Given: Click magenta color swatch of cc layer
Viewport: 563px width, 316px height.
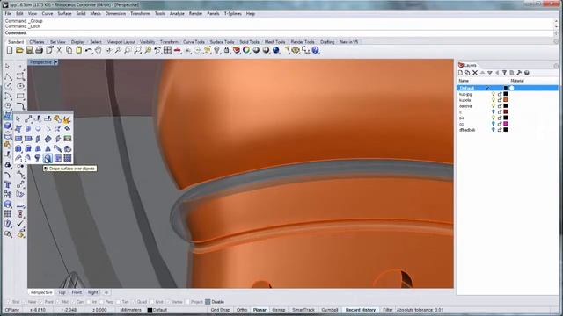Looking at the screenshot, I should pos(506,124).
